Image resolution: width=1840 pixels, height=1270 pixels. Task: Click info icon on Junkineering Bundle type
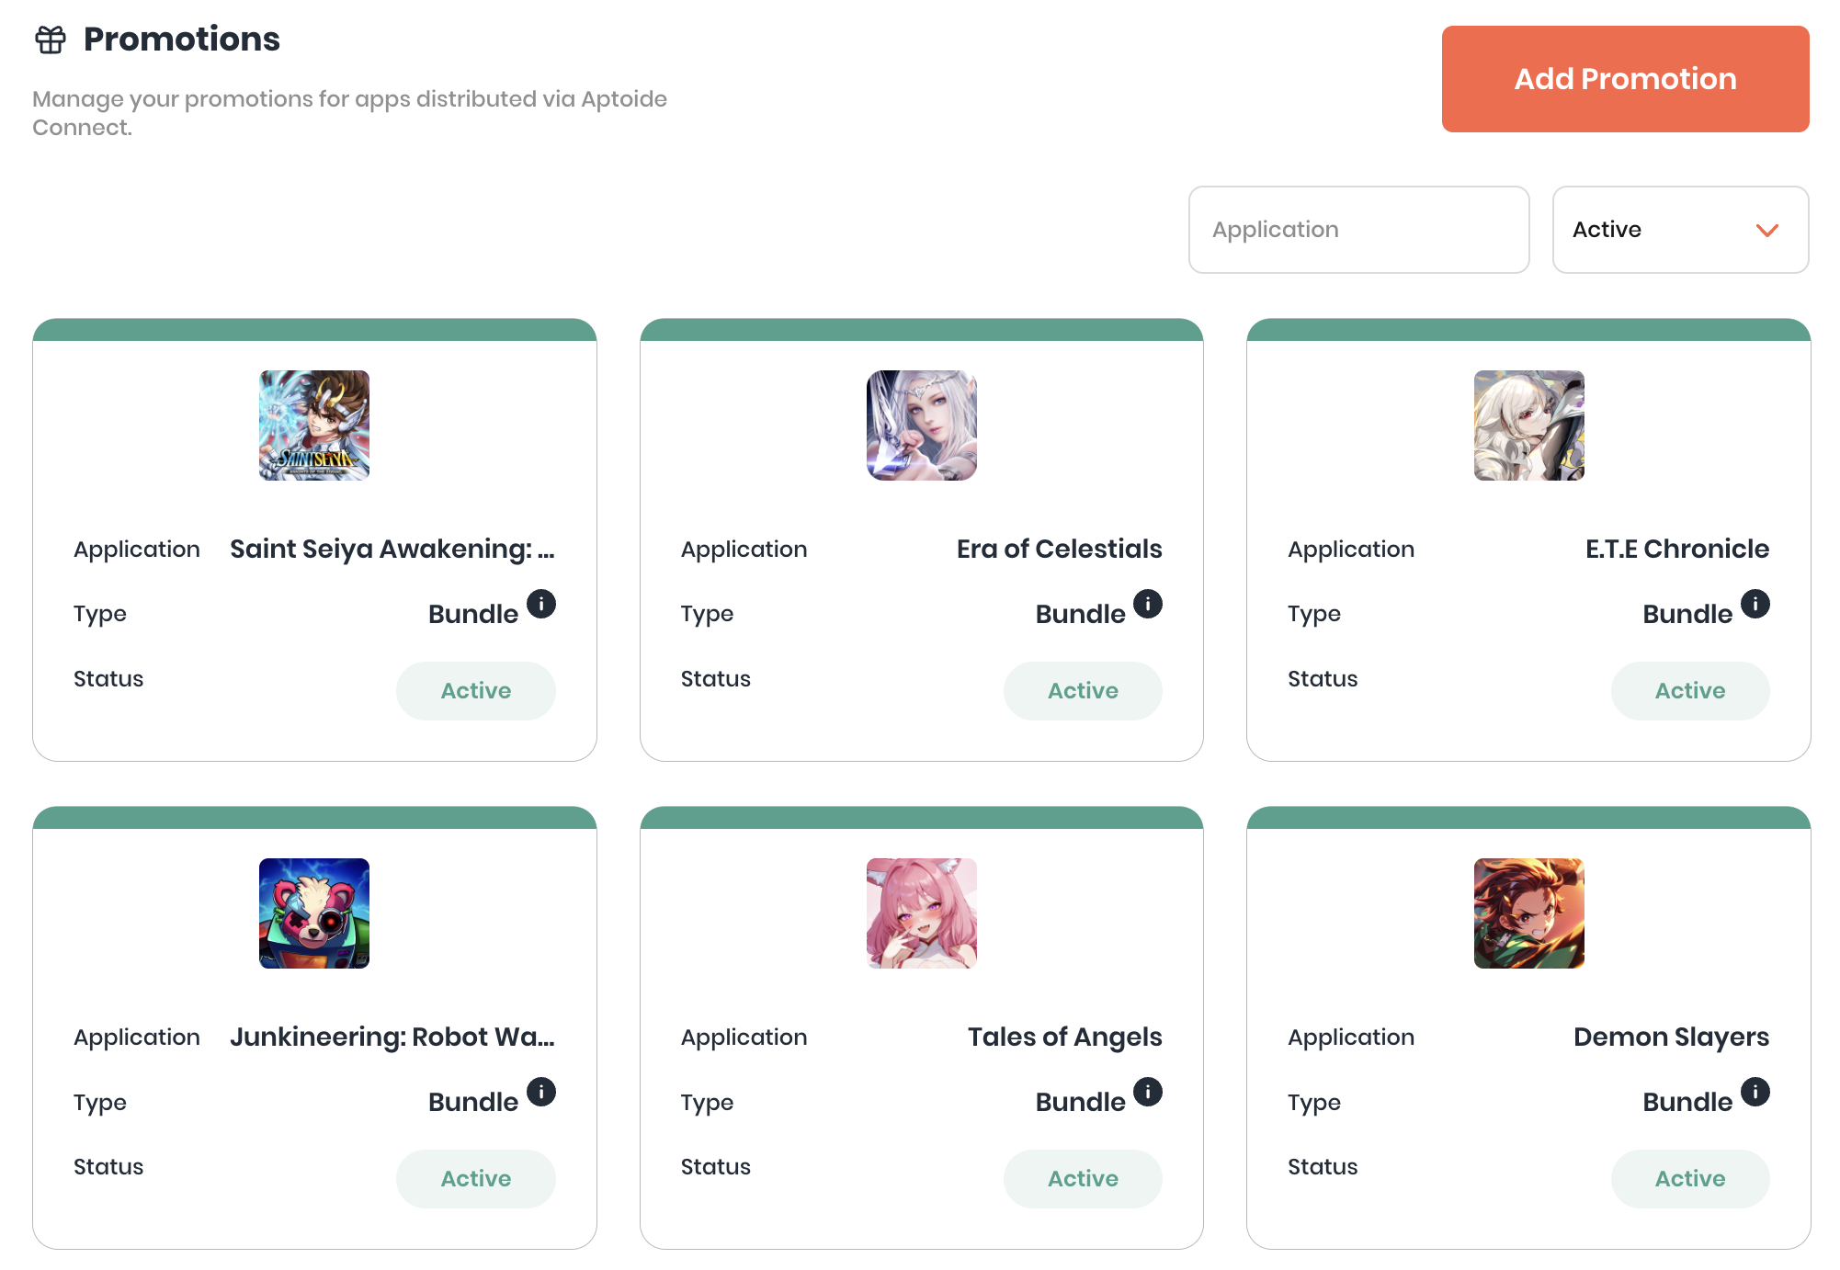(x=541, y=1092)
